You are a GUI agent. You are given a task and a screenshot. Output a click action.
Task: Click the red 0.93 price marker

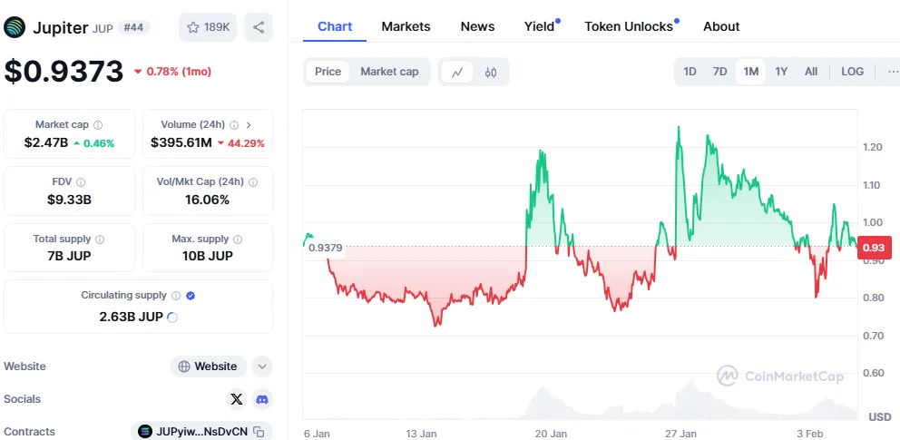coord(873,248)
